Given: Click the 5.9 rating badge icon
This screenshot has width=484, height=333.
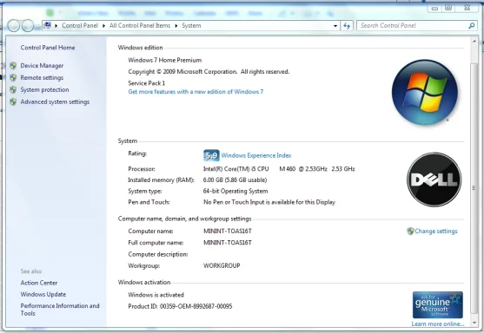Looking at the screenshot, I should coord(211,155).
